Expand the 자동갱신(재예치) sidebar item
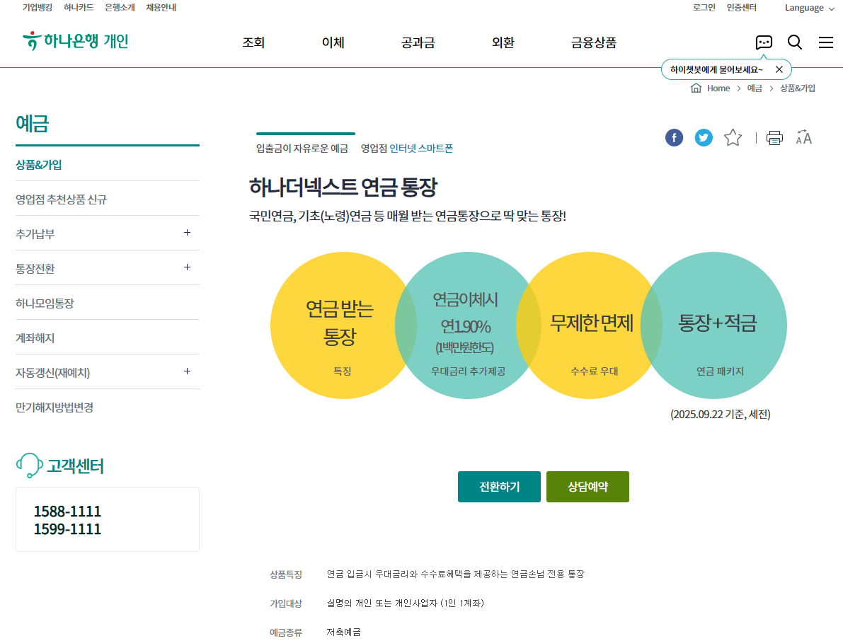 click(187, 371)
